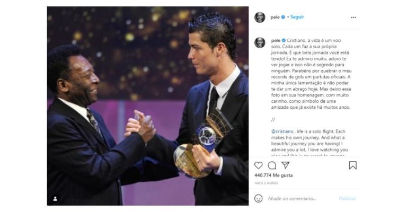Click the Publicar button to post comment
Image resolution: width=407 pixels, height=212 pixels.
coord(347,199)
